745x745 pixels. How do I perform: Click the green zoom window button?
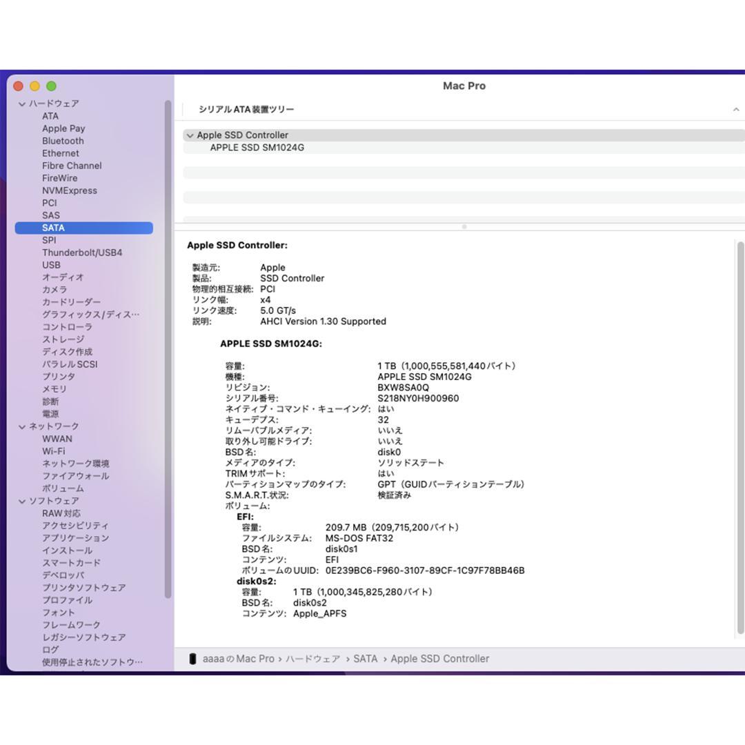tap(51, 86)
